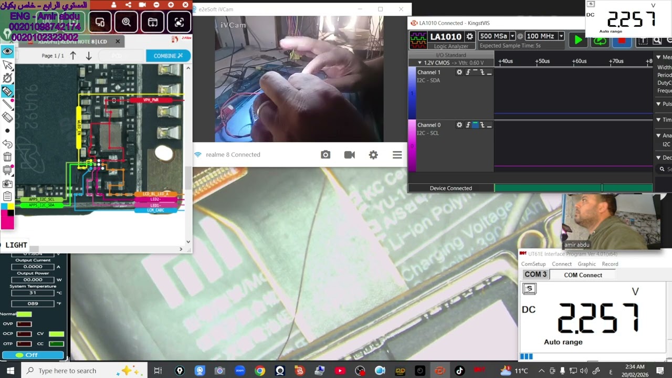672x378 pixels.
Task: Go to previous page with up arrow
Action: tap(73, 56)
